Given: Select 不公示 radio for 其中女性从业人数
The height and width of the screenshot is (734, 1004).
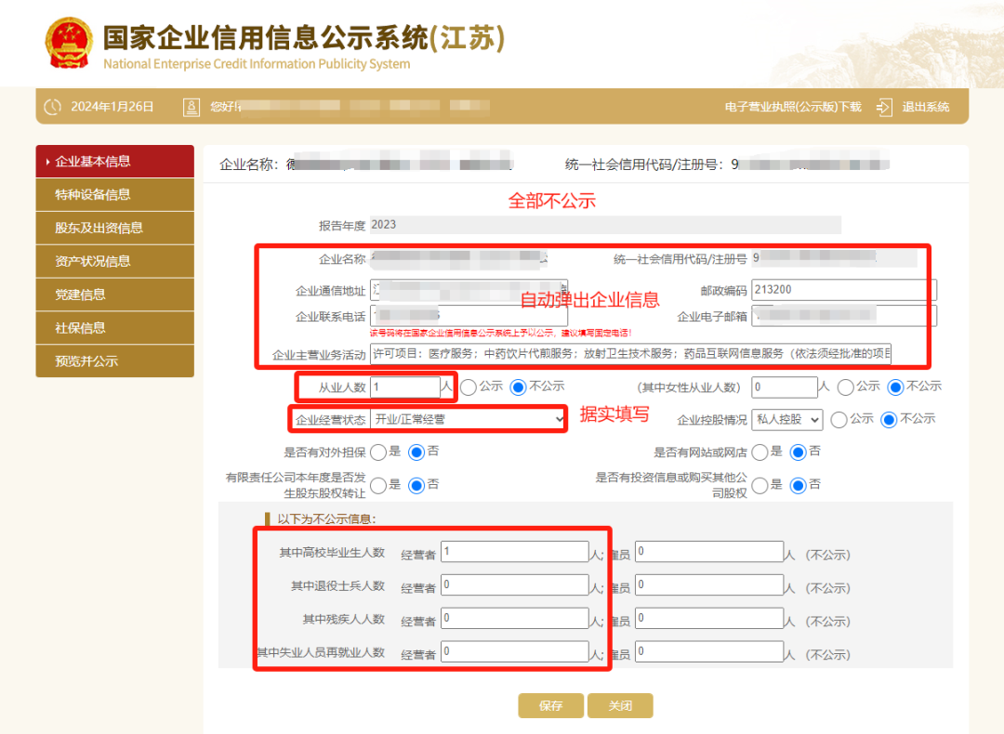Looking at the screenshot, I should [894, 387].
